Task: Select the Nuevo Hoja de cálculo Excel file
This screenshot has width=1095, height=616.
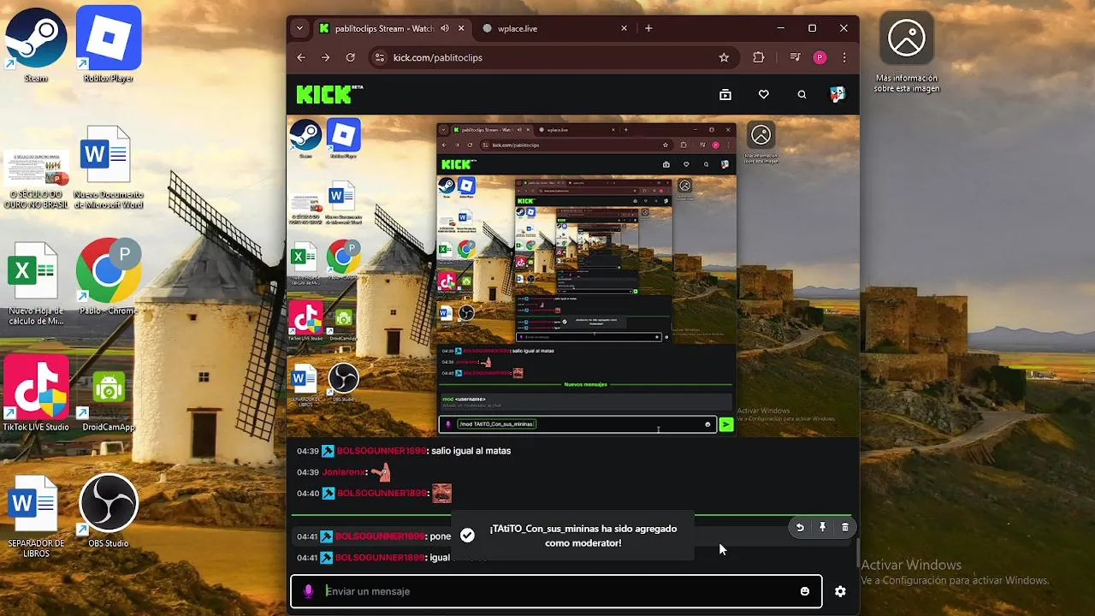Action: coord(36,284)
